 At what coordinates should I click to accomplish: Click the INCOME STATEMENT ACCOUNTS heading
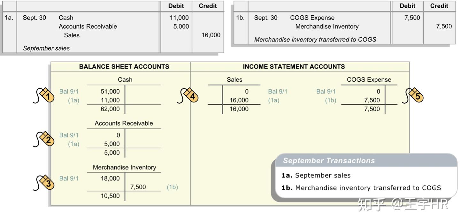coord(294,67)
